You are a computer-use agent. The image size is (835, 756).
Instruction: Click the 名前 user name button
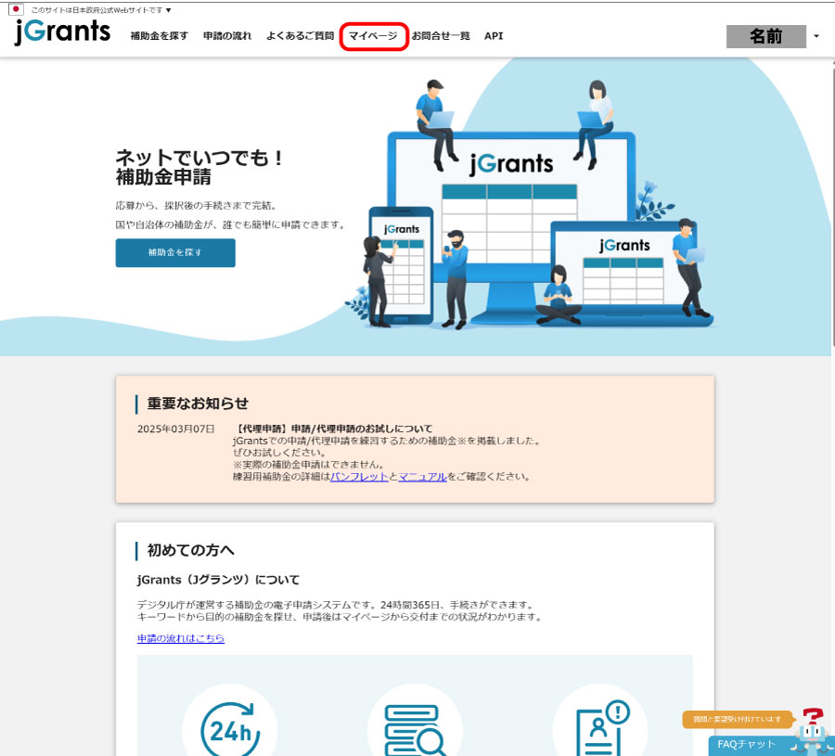tap(765, 36)
